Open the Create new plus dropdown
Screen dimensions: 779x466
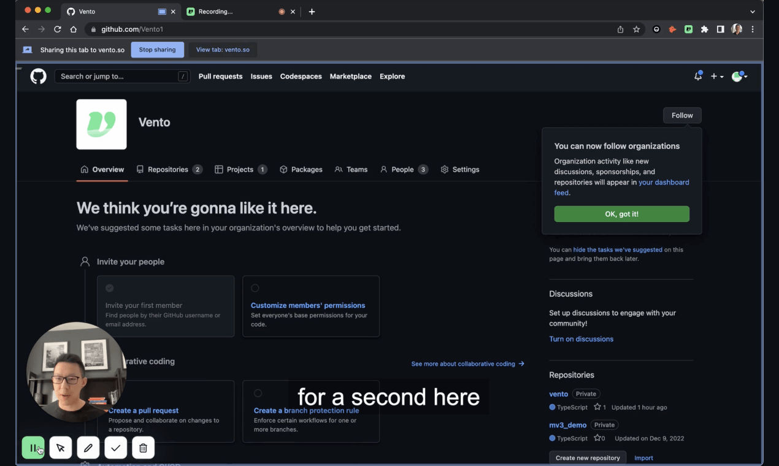[x=717, y=77]
